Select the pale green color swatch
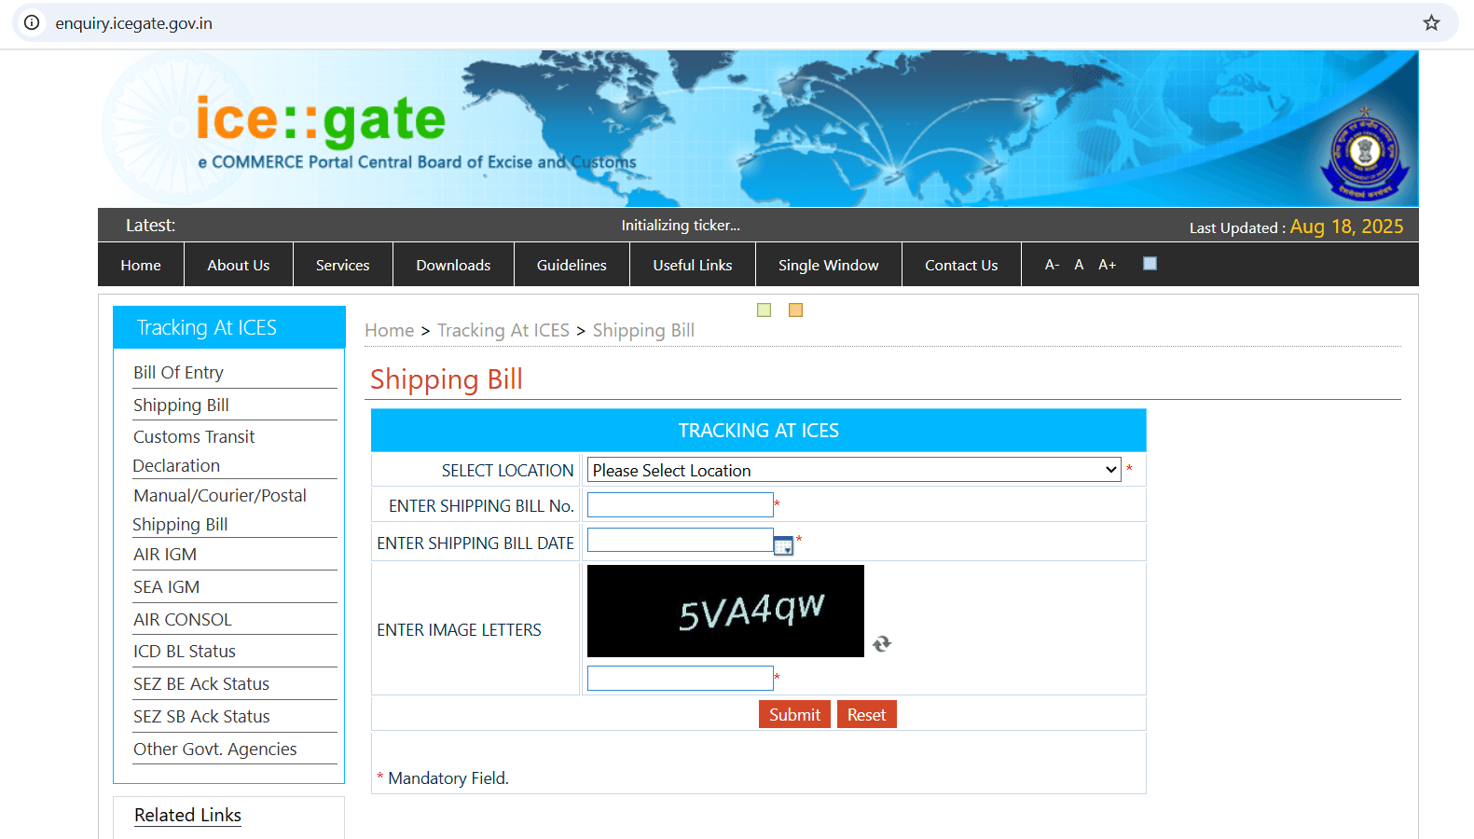Image resolution: width=1474 pixels, height=839 pixels. [x=764, y=309]
